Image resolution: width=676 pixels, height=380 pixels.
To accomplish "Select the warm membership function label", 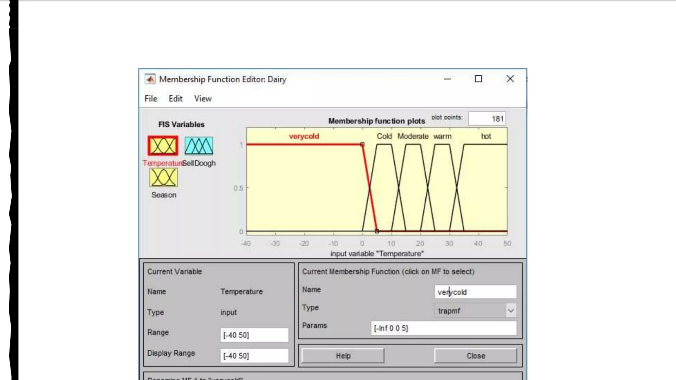I will pos(442,136).
